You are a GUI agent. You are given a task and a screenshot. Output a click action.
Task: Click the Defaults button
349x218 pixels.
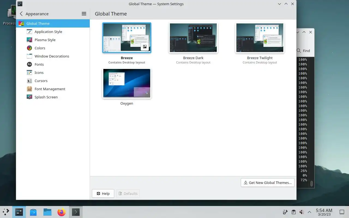[128, 193]
